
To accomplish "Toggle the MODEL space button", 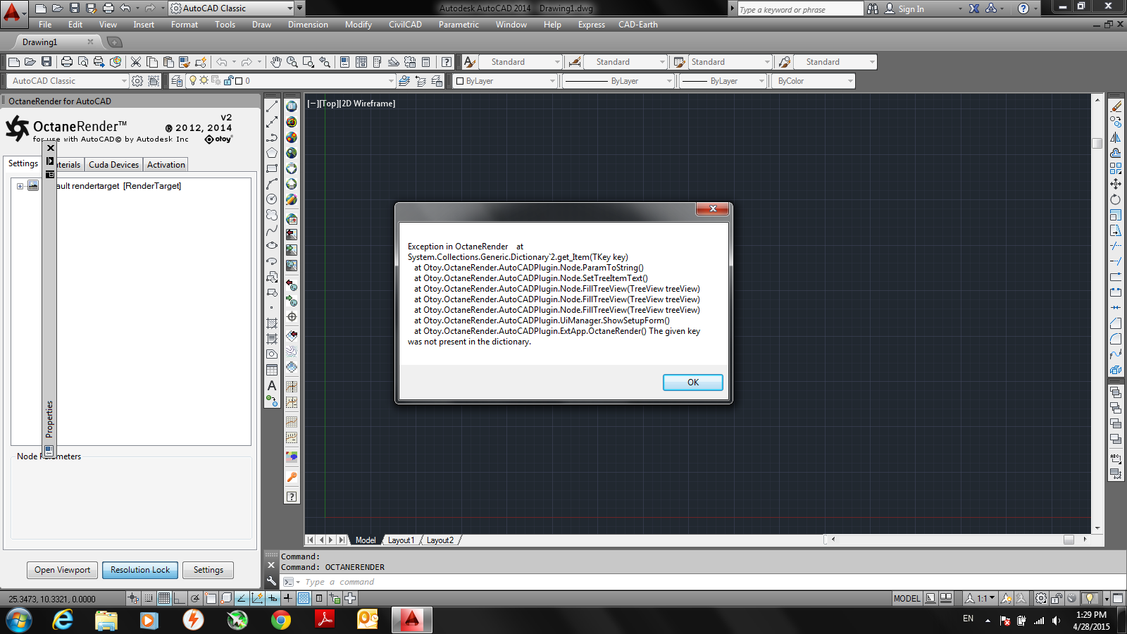I will pos(907,598).
